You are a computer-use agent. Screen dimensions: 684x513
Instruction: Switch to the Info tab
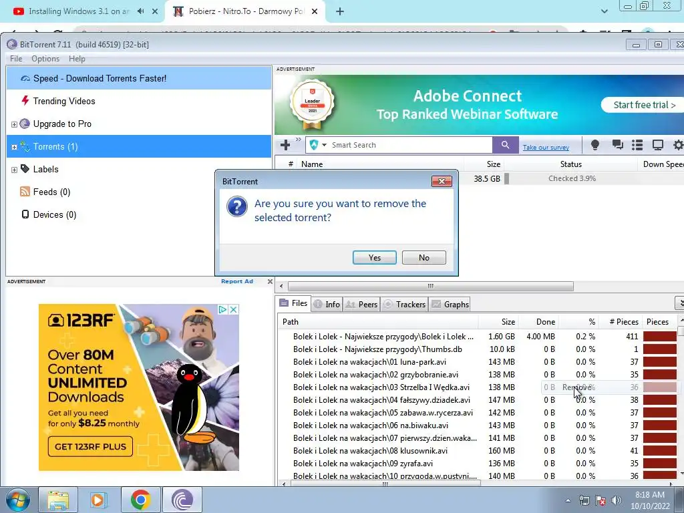(x=327, y=305)
